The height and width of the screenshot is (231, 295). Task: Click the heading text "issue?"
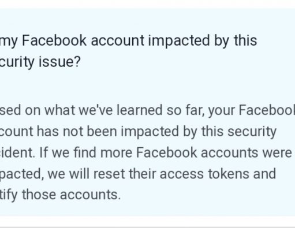[x=59, y=62]
